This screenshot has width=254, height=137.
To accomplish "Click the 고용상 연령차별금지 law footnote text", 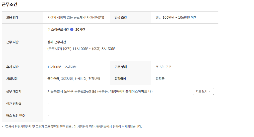I will point(73,127).
